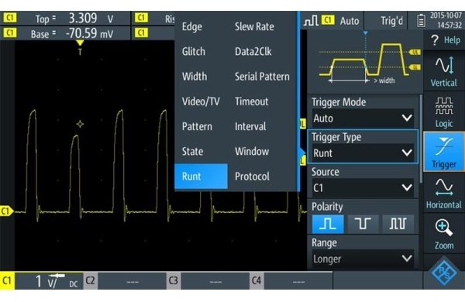465x302 pixels.
Task: Click the C1 vertical scale 1 V/ DC
Action: (49, 280)
